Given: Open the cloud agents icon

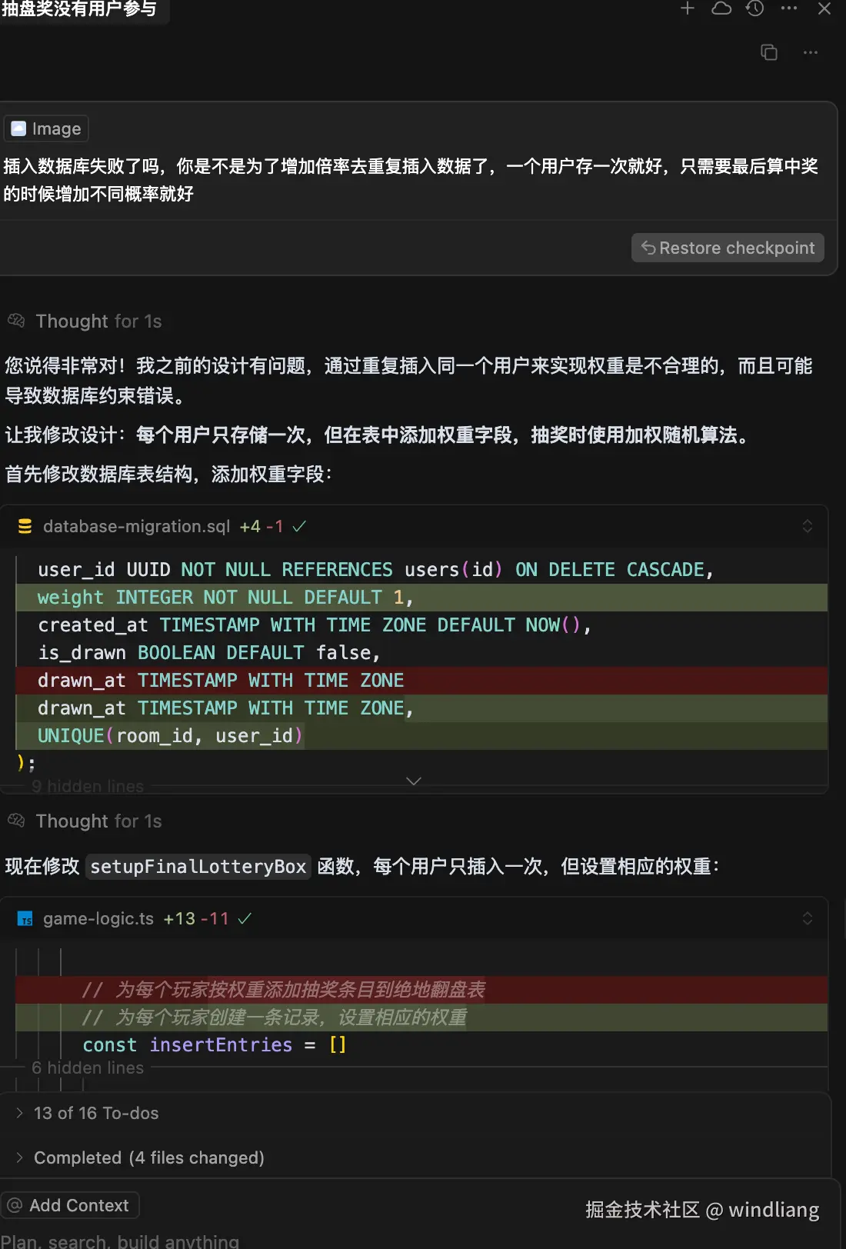Looking at the screenshot, I should pyautogui.click(x=721, y=8).
